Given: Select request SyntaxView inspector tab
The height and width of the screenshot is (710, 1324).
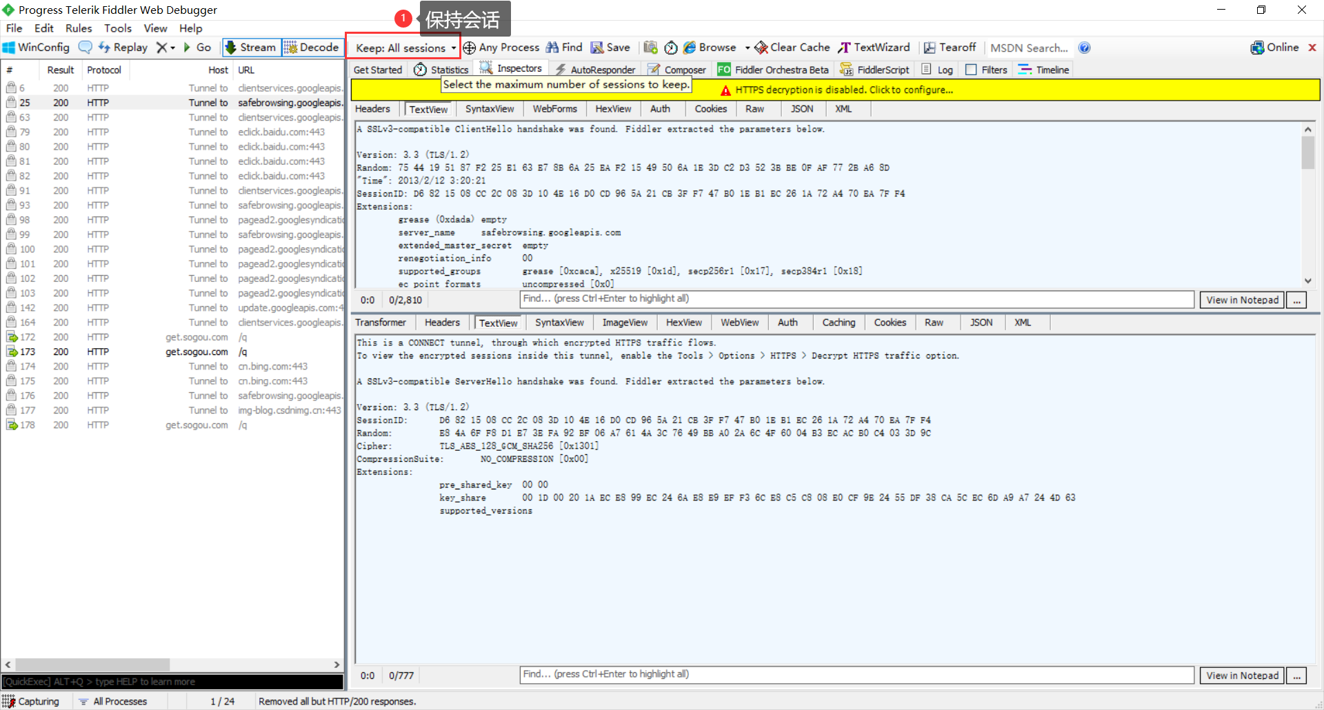Looking at the screenshot, I should pyautogui.click(x=490, y=109).
